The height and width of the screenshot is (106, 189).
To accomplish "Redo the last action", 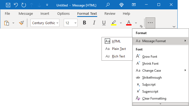I will tap(24, 5).
